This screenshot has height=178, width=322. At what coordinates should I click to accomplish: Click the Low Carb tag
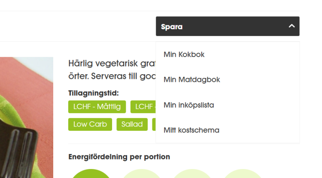tap(90, 124)
